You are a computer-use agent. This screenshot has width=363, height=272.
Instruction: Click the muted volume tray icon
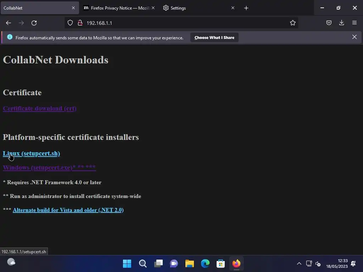point(318,263)
